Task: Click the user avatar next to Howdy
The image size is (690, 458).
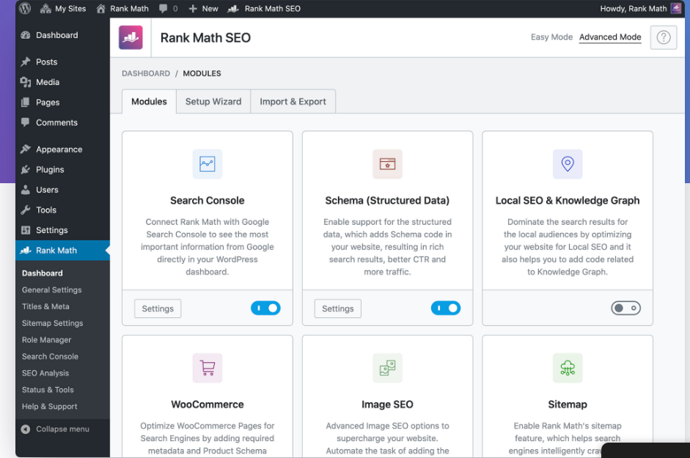Action: [x=676, y=8]
